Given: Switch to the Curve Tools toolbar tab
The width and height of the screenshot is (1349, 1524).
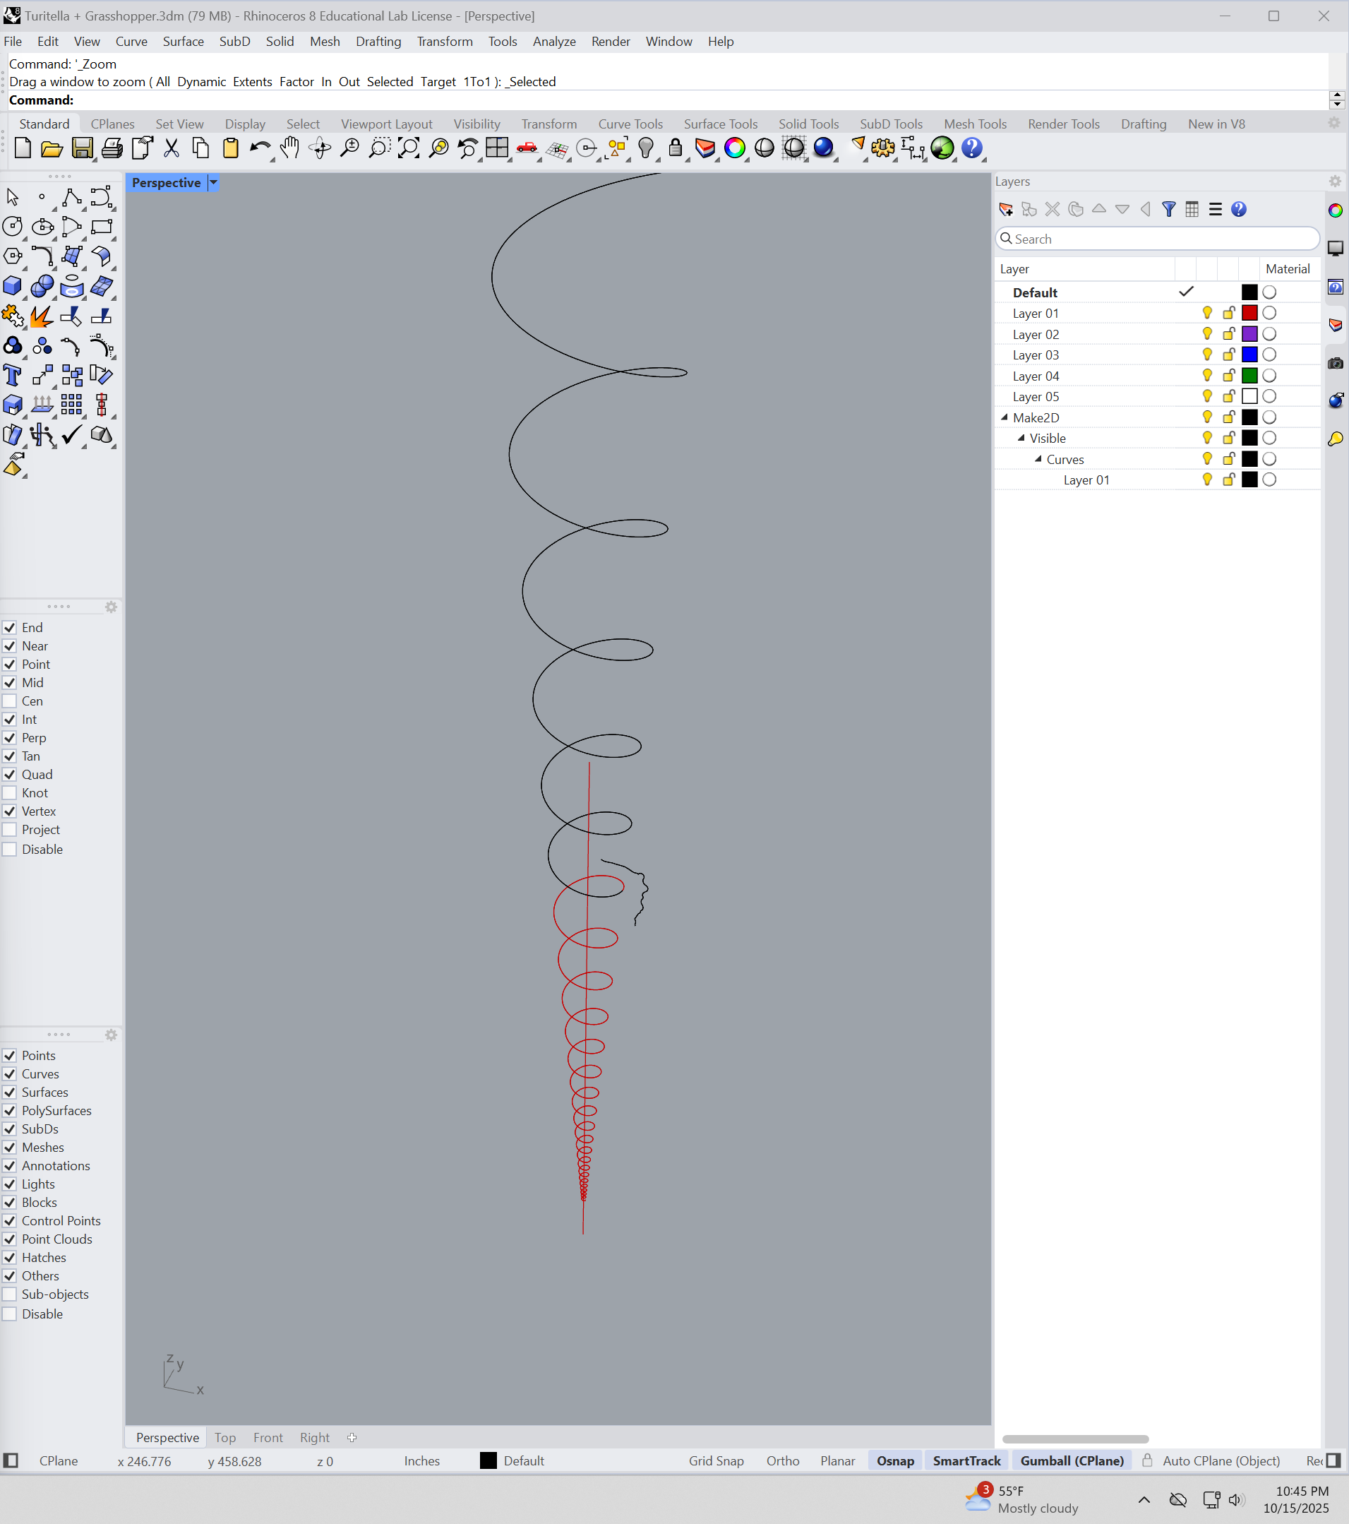Looking at the screenshot, I should click(x=630, y=124).
